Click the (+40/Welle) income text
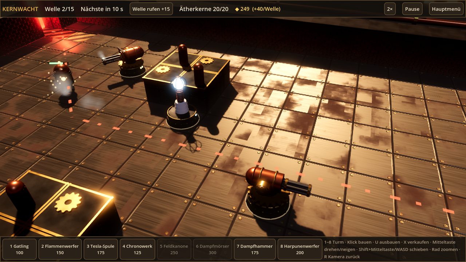 pyautogui.click(x=266, y=9)
